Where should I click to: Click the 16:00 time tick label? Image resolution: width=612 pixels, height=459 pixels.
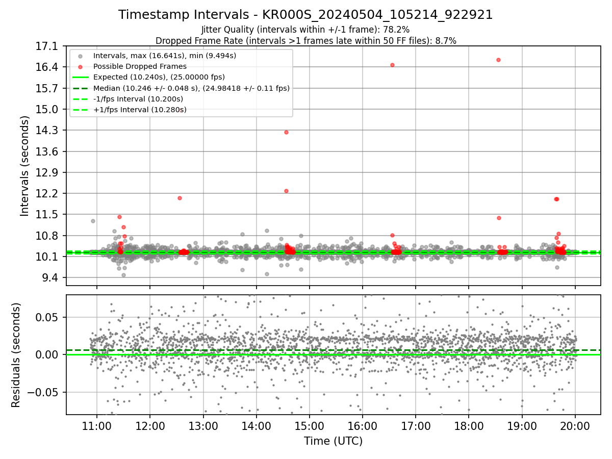[363, 425]
